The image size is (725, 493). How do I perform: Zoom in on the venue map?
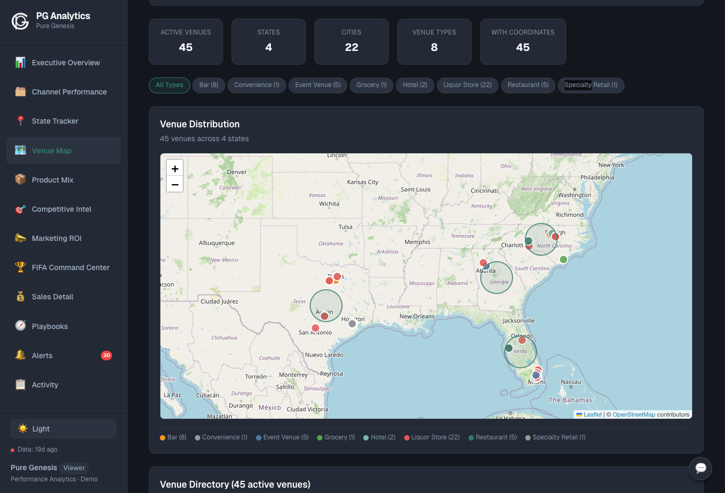[175, 168]
